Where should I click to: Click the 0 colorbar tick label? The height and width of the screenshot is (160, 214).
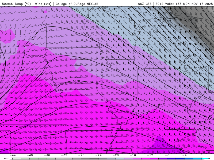(x=201, y=155)
